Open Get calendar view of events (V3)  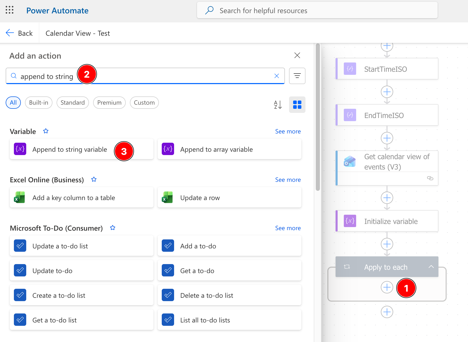coord(387,168)
